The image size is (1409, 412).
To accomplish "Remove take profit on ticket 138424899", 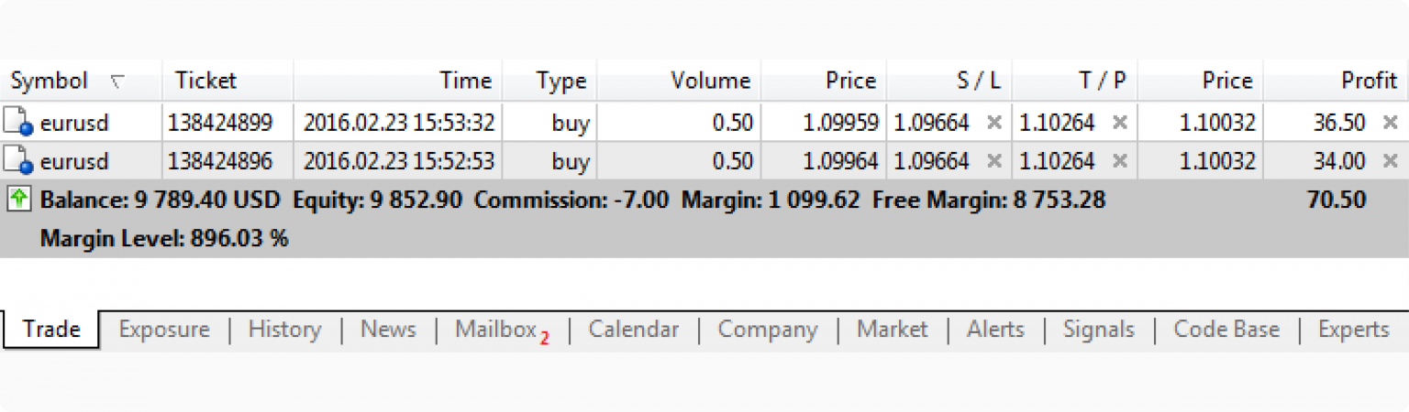I will [1119, 122].
